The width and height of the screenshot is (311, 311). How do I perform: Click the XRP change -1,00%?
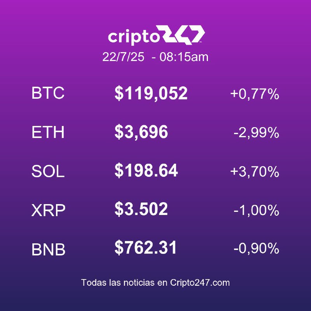pyautogui.click(x=257, y=210)
